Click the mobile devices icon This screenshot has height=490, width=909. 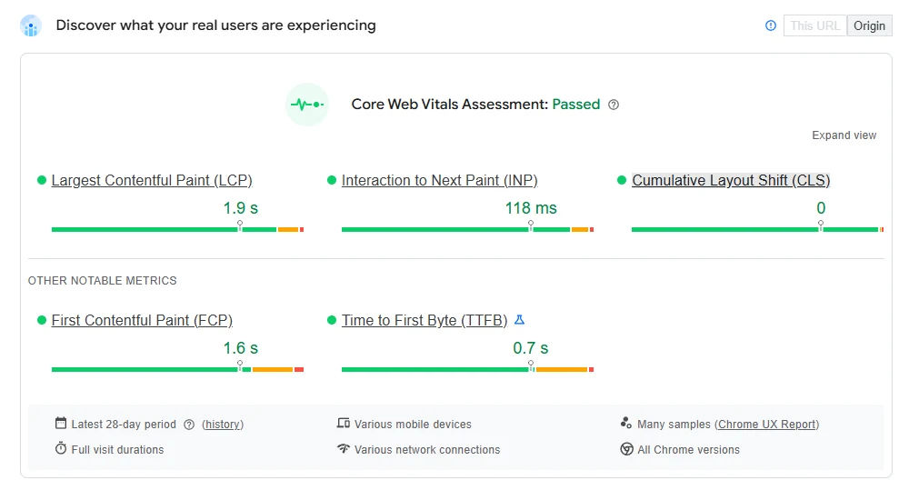click(x=343, y=424)
